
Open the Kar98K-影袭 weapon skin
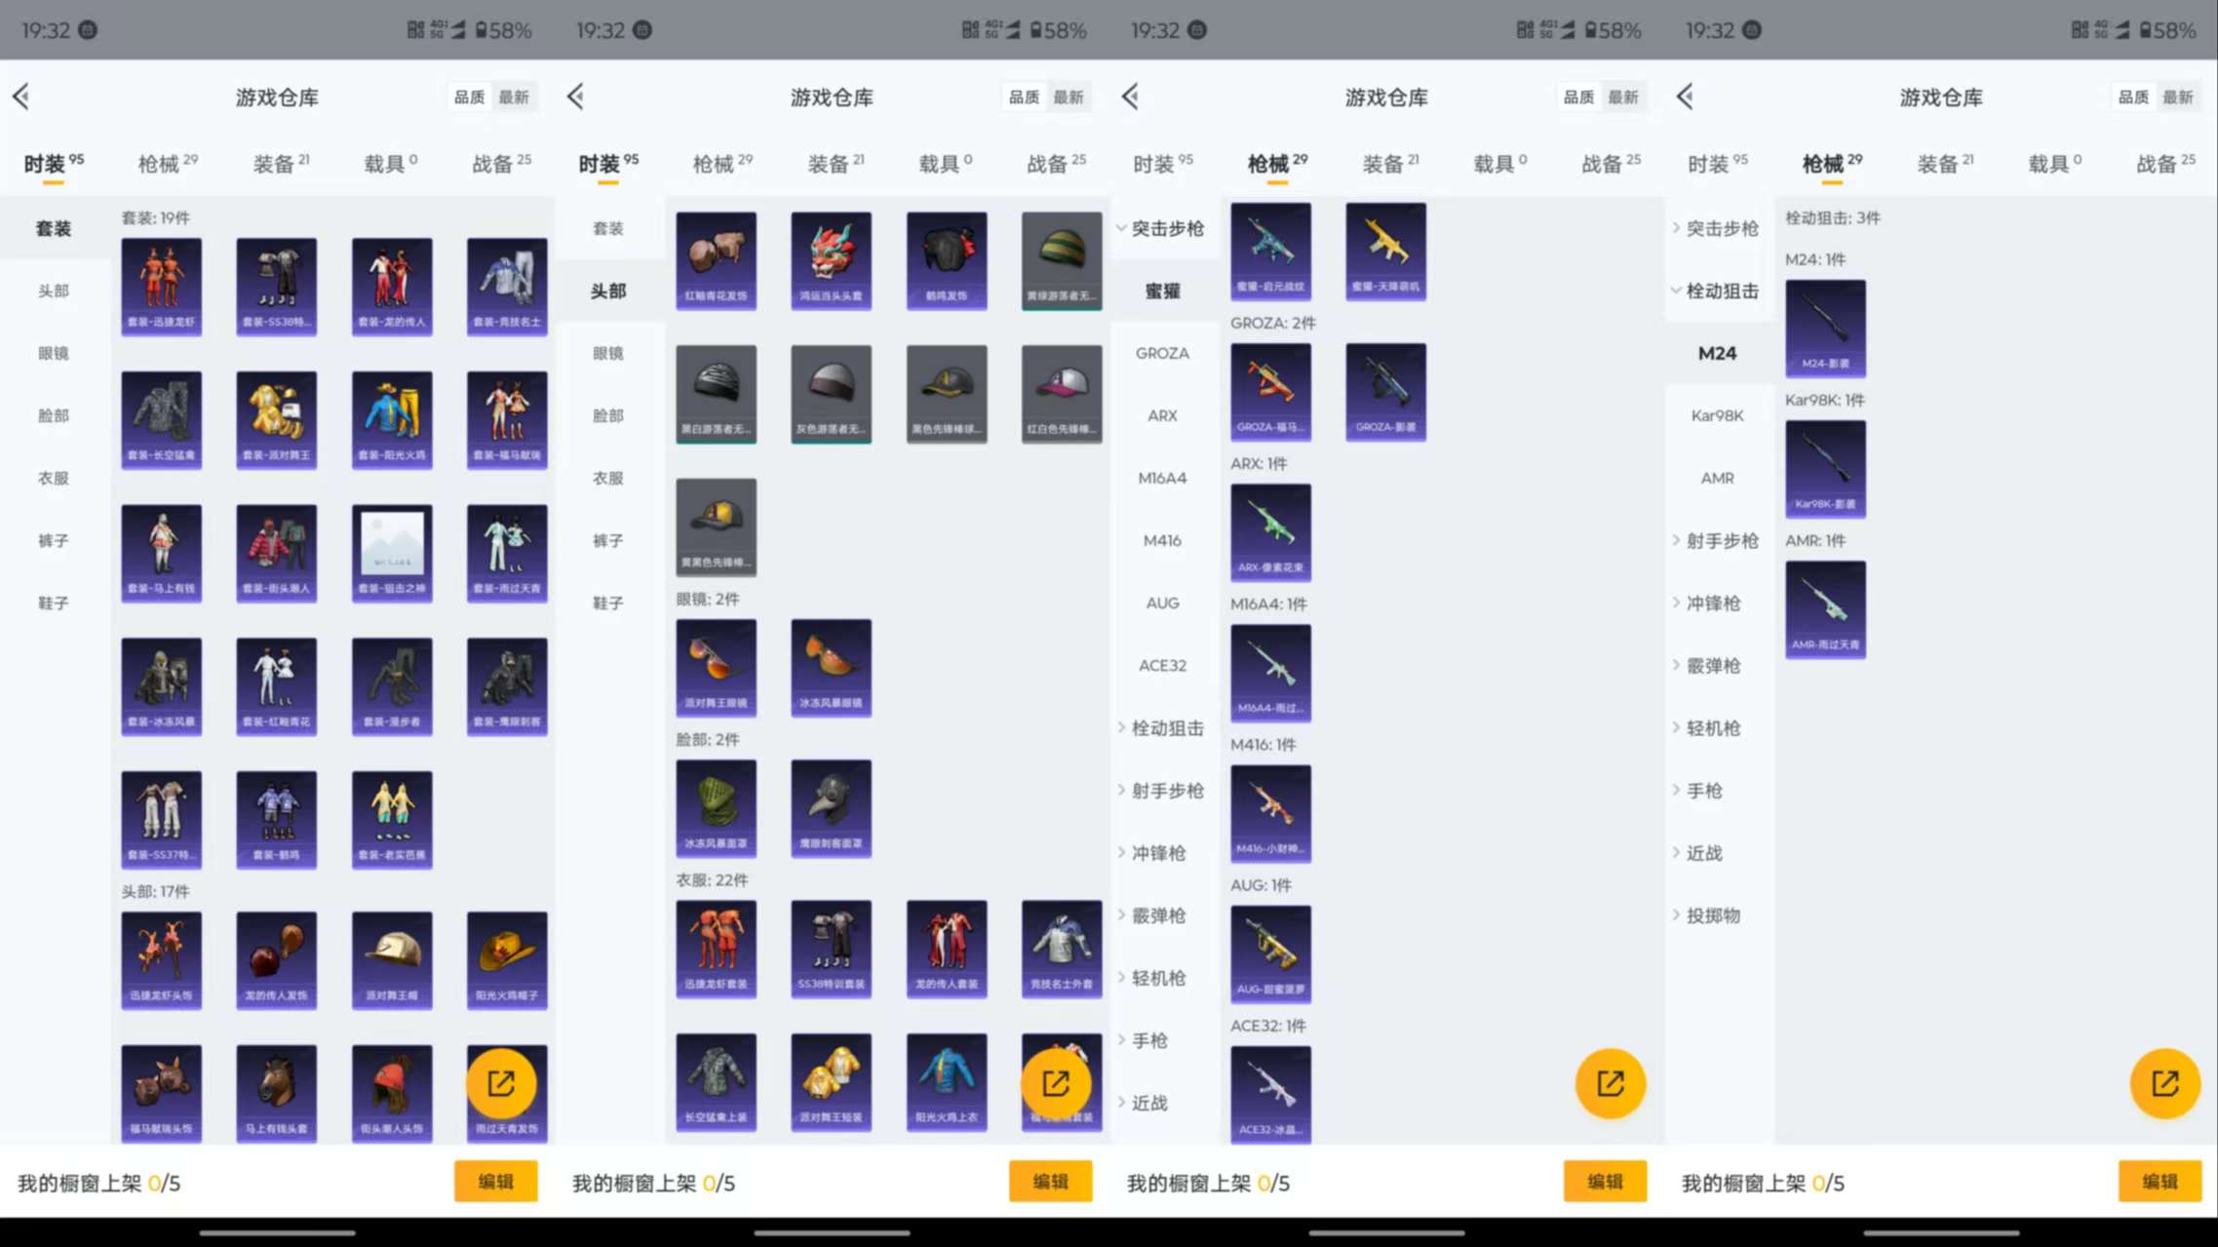point(1825,469)
